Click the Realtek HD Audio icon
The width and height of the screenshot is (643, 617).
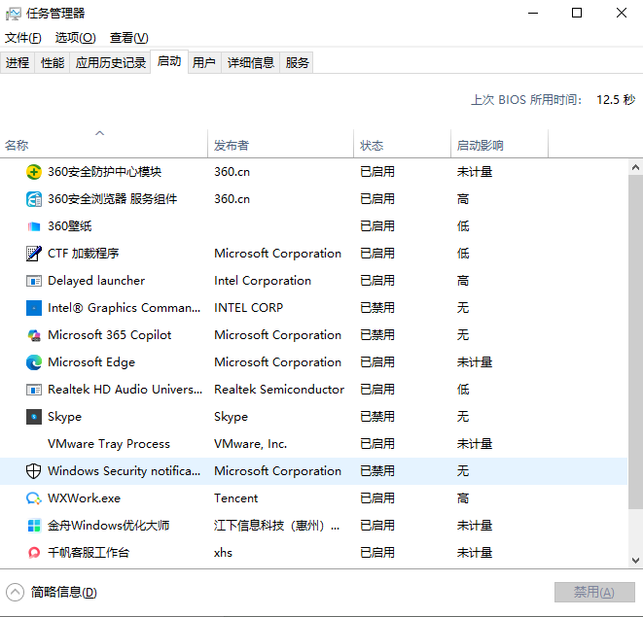pos(34,390)
